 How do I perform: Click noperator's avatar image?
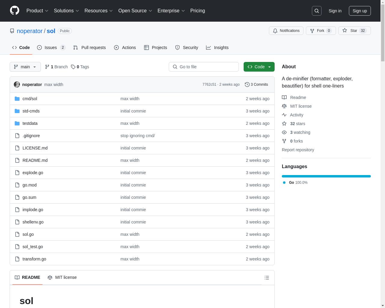click(x=17, y=85)
